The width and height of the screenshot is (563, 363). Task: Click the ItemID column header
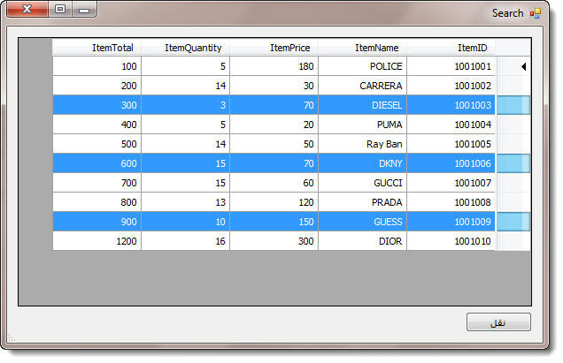click(x=451, y=48)
